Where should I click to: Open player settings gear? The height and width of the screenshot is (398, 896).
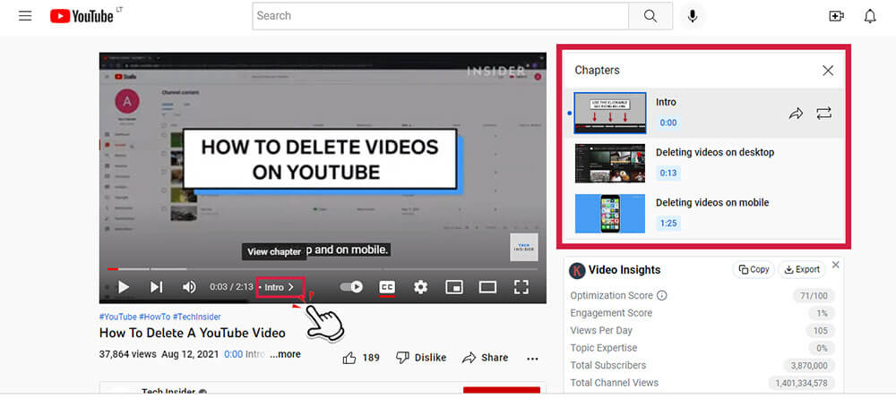pyautogui.click(x=420, y=287)
